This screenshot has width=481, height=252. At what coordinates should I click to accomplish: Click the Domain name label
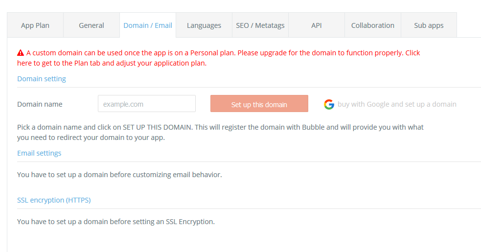(x=40, y=104)
